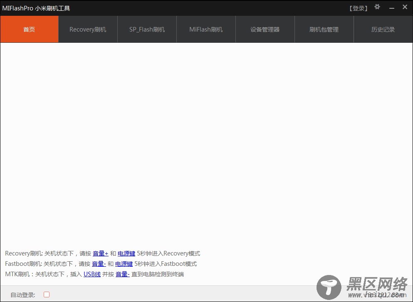Screen dimensions: 413x302
Task: Click the 音量- link in Fastboot line
Action: click(99, 264)
